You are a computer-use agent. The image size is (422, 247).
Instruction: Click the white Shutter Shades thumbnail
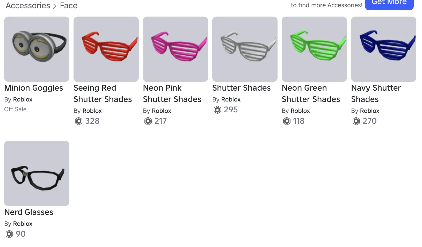click(245, 49)
